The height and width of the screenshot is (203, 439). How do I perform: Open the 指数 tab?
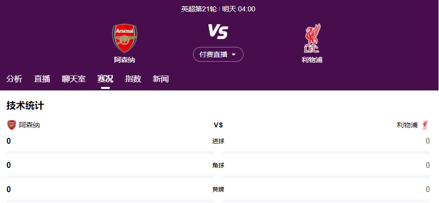click(x=133, y=79)
